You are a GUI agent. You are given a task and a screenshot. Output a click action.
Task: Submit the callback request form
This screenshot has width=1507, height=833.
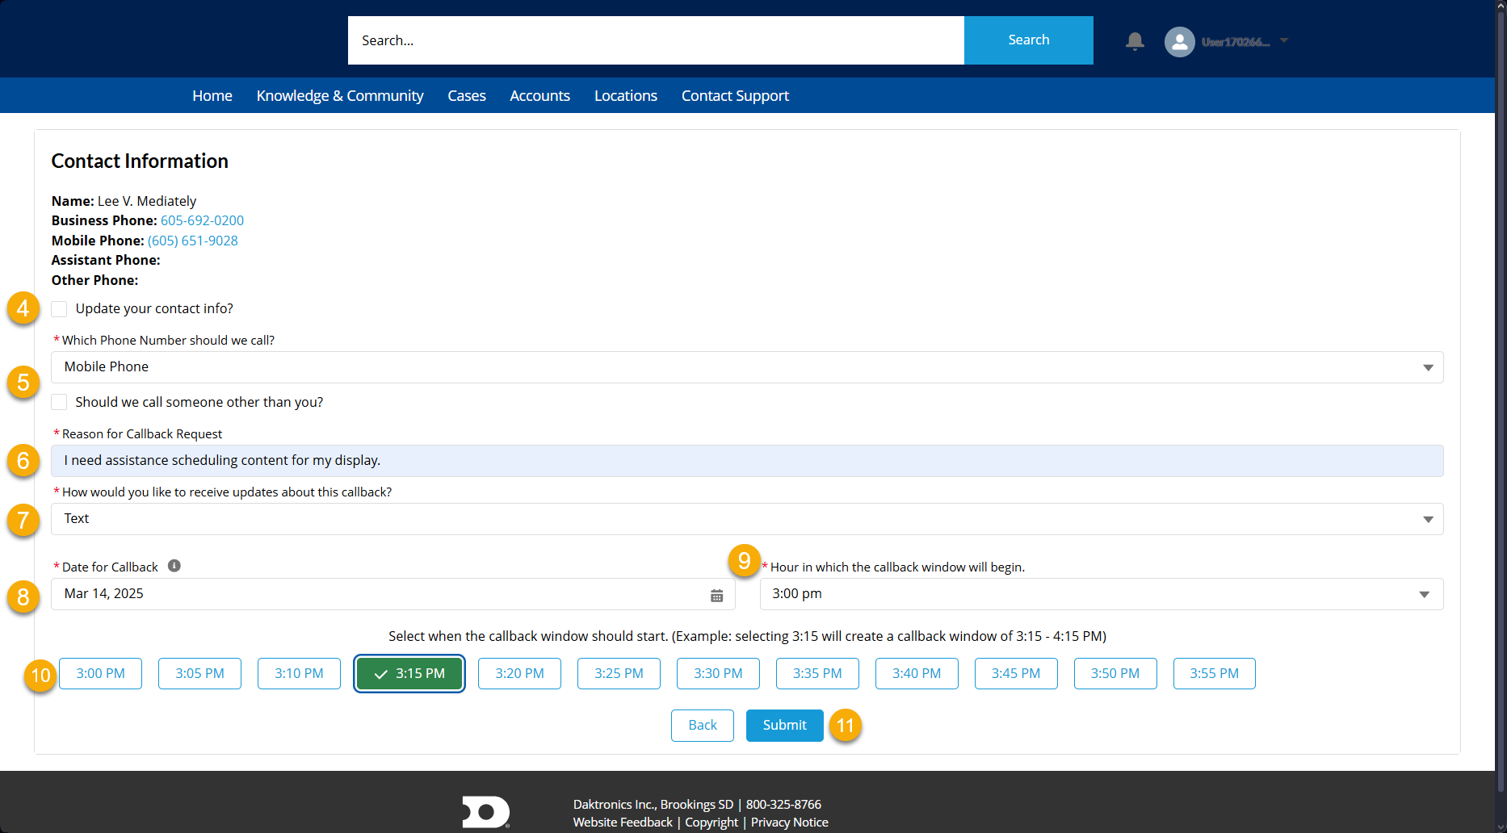(x=783, y=725)
